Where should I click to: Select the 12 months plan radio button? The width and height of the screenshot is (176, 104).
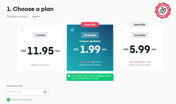pyautogui.click(x=122, y=30)
